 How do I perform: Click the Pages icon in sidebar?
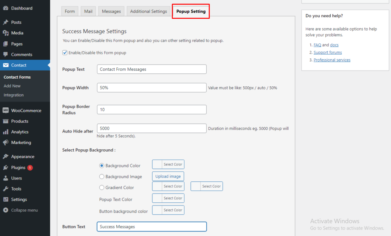(x=5, y=44)
